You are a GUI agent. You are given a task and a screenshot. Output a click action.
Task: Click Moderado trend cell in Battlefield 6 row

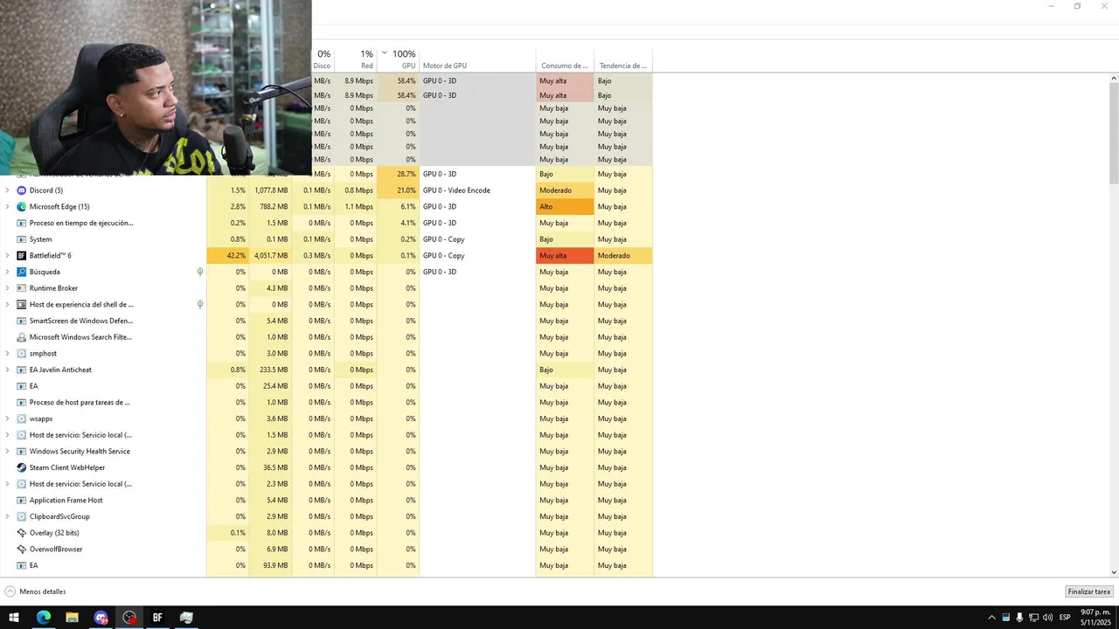(x=623, y=256)
